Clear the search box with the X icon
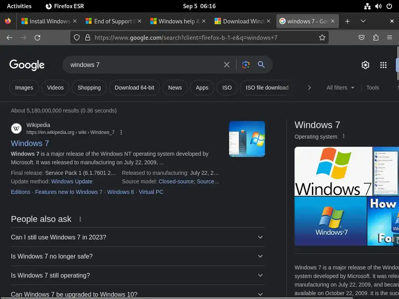Screen dimensions: 399x299 [x=226, y=65]
